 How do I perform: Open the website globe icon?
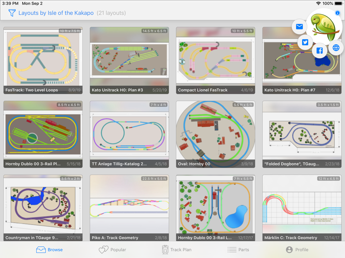pos(336,47)
